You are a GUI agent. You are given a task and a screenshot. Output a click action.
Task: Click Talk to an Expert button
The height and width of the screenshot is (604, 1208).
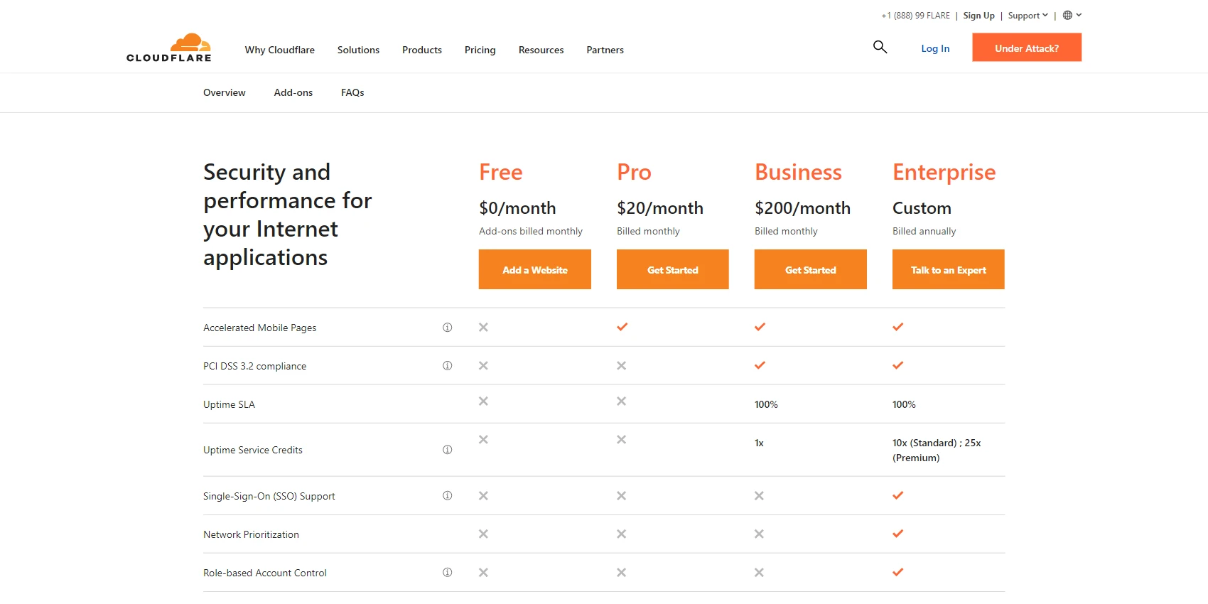[949, 269]
